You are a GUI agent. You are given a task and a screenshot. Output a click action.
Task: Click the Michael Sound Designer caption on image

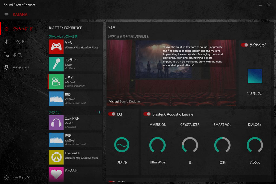pos(125,101)
